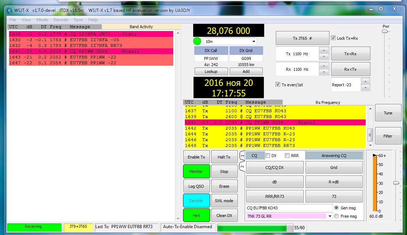Click the Tx JT65 # button
The image size is (407, 235).
[x=302, y=38]
